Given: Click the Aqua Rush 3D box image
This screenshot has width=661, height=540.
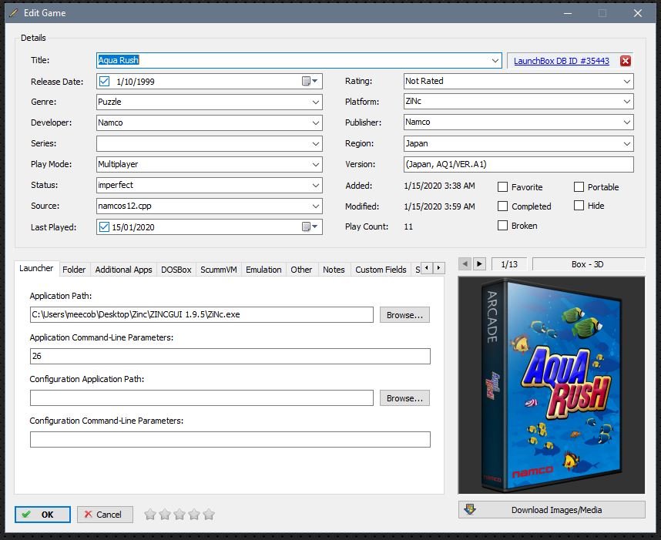Looking at the screenshot, I should tap(552, 385).
